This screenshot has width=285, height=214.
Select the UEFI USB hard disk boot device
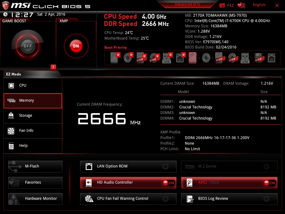141,58
